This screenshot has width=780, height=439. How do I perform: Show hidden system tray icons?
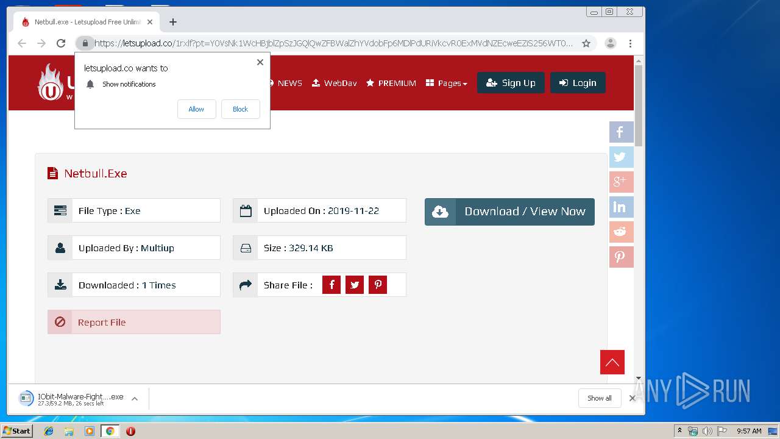(680, 431)
